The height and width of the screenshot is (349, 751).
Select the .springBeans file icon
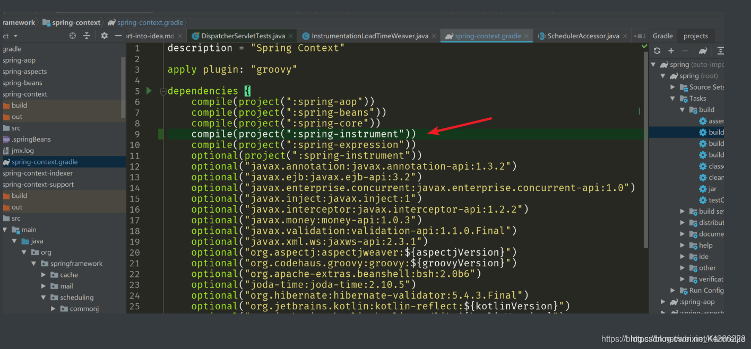(6, 139)
